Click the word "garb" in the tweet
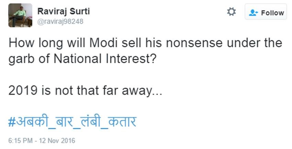 pyautogui.click(x=22, y=59)
